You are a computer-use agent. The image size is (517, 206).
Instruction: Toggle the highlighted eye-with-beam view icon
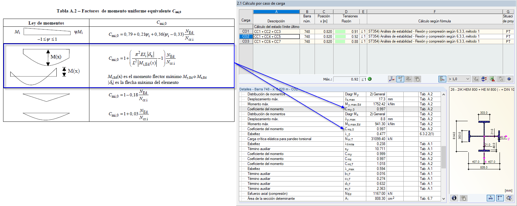tap(400, 79)
